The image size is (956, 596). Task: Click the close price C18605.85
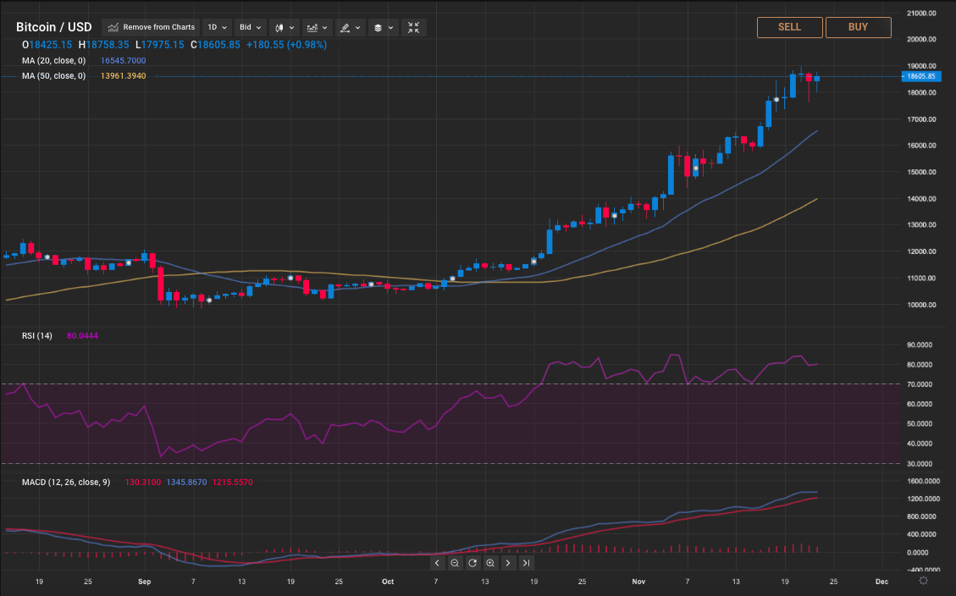tap(215, 45)
